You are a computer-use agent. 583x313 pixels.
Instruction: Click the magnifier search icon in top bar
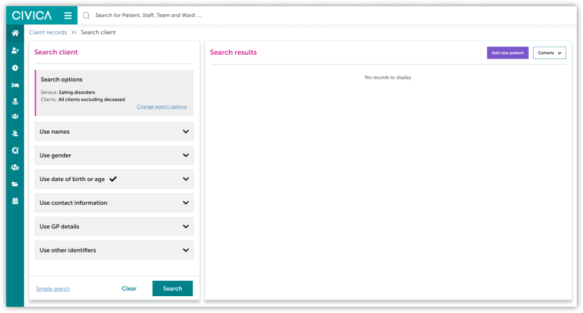pos(86,16)
